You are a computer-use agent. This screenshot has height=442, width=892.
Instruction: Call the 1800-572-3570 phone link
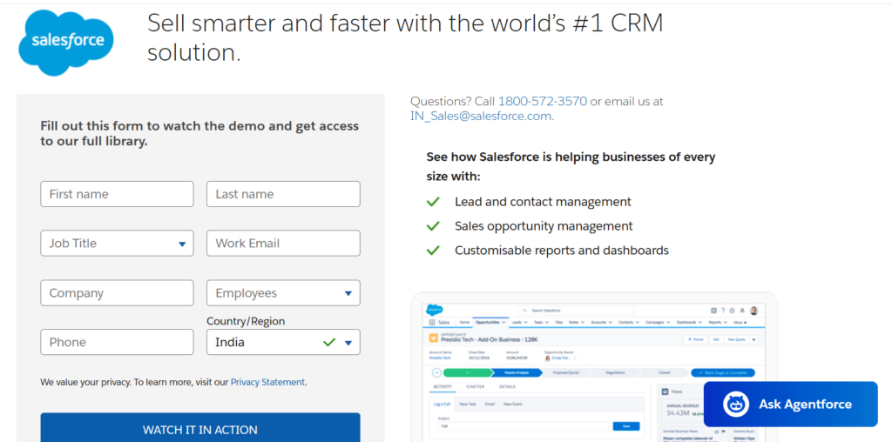tap(542, 102)
